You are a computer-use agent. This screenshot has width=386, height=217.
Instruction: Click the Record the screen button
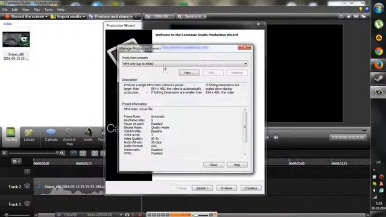tap(25, 16)
